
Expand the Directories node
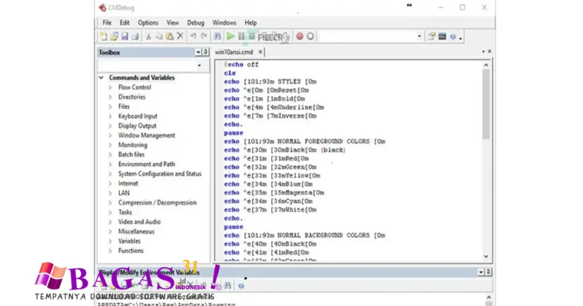[x=110, y=97]
